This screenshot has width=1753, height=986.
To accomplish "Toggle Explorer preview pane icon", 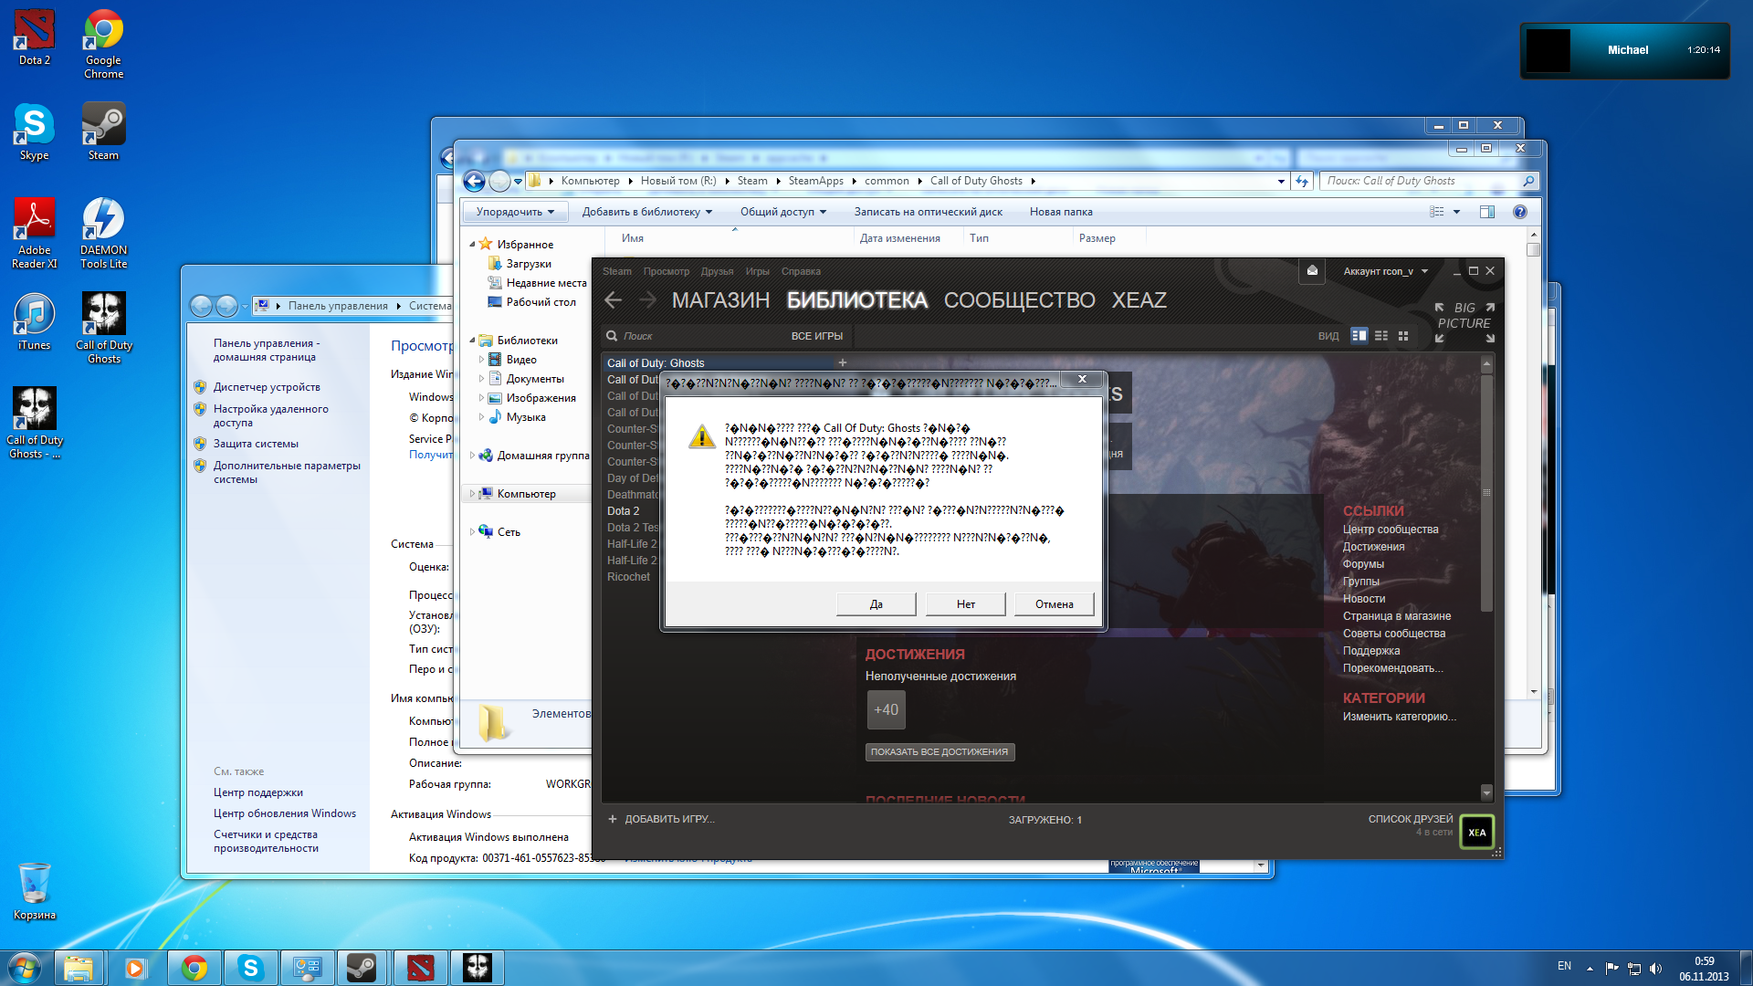I will point(1486,212).
